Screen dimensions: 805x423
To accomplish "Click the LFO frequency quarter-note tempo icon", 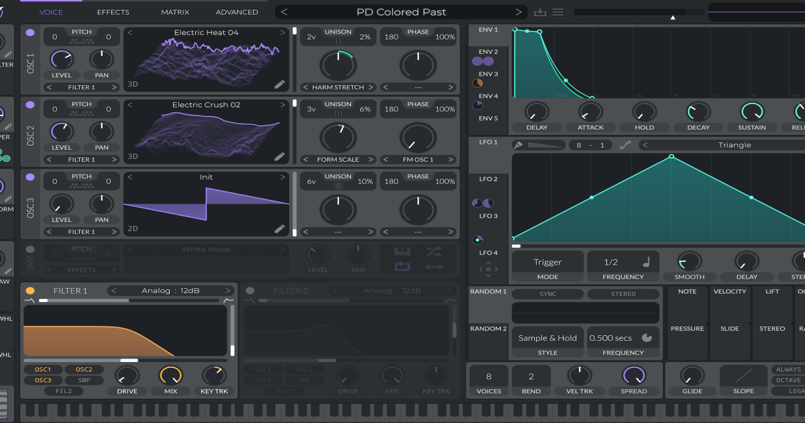I will click(647, 262).
